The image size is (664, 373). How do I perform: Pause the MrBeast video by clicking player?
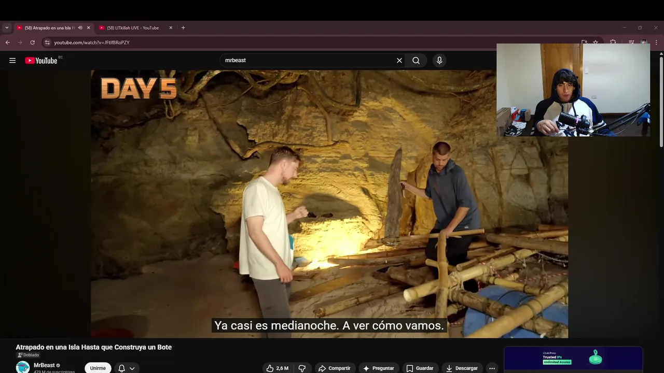[329, 204]
